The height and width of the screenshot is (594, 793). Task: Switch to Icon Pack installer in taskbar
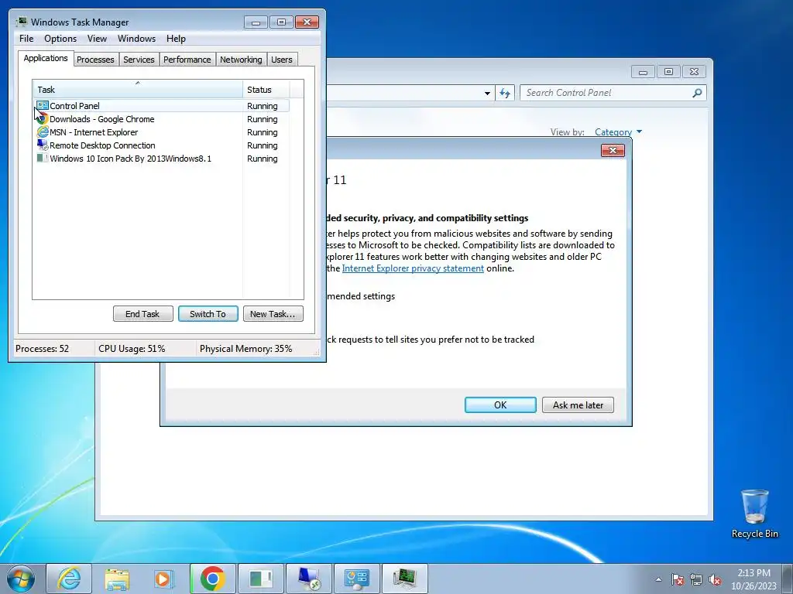(x=261, y=579)
